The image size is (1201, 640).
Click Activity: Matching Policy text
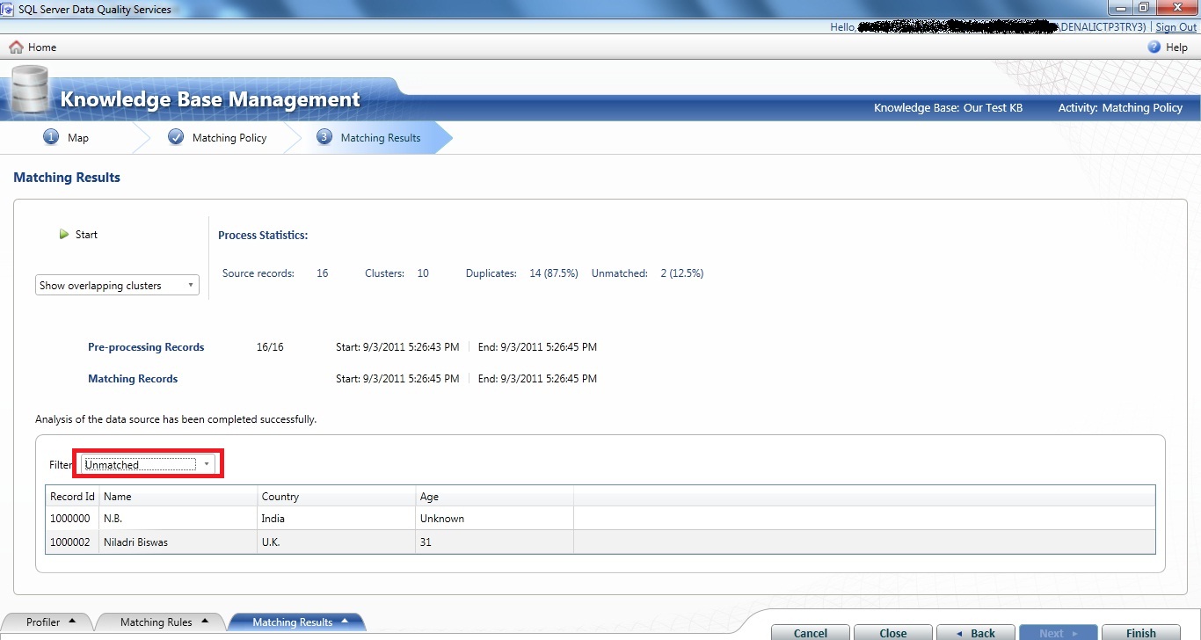1121,108
